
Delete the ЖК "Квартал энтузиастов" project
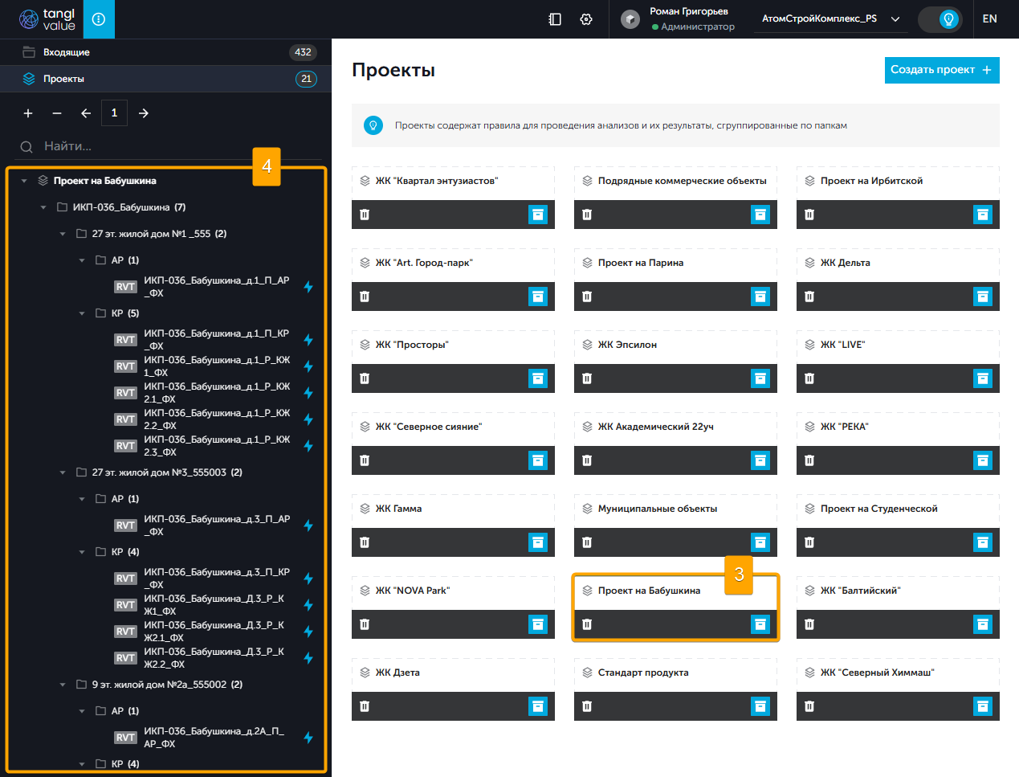click(x=365, y=215)
